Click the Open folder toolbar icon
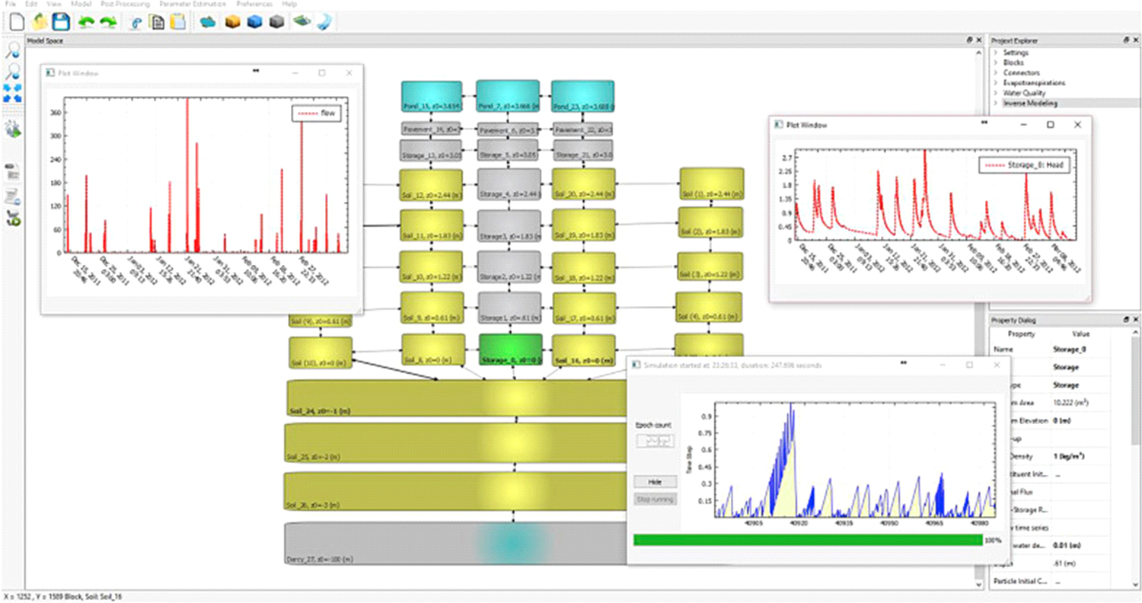Screen dimensions: 1142x603 [x=38, y=22]
